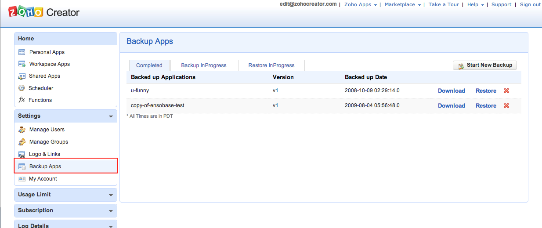Image resolution: width=542 pixels, height=228 pixels.
Task: Click the Start New Backup button
Action: click(485, 65)
